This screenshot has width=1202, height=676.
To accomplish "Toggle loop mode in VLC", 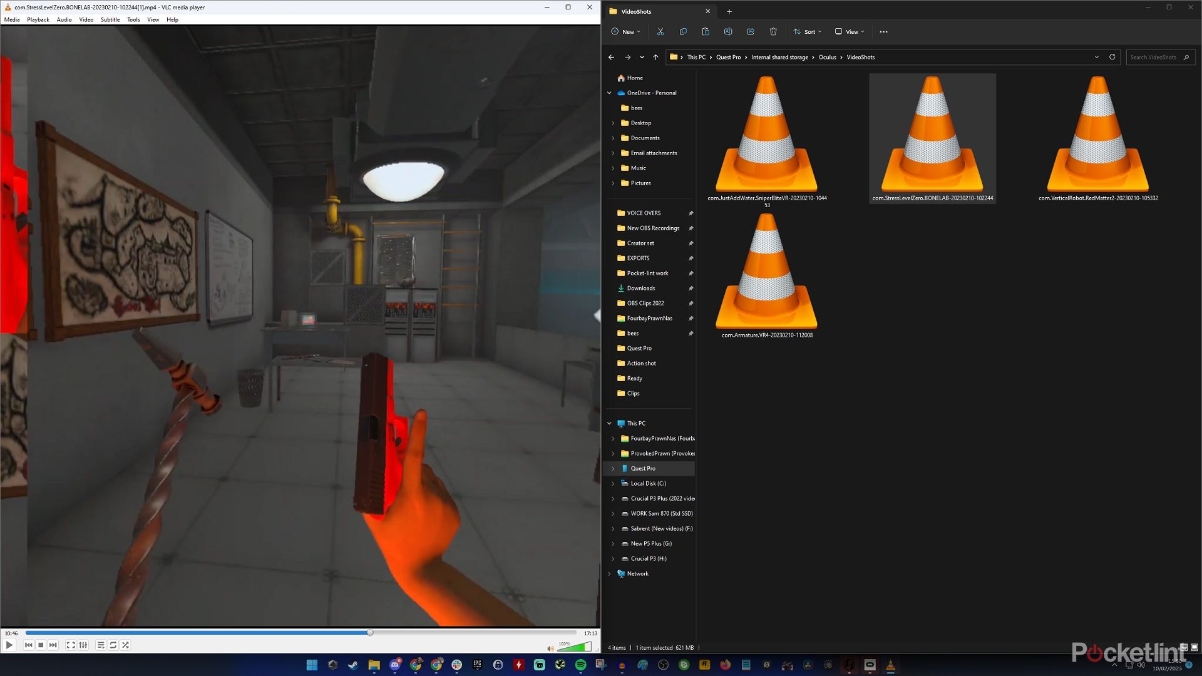I will (x=113, y=645).
